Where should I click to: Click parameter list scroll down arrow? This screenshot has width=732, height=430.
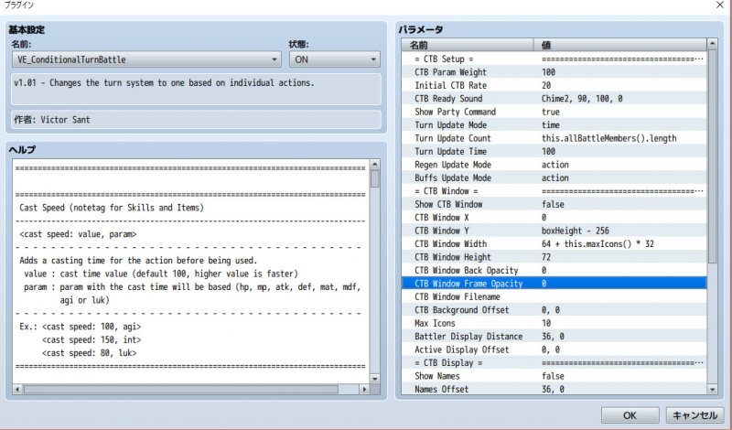click(713, 389)
